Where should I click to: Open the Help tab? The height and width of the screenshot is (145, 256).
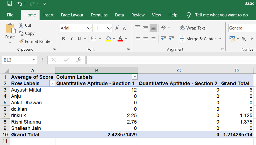(173, 15)
